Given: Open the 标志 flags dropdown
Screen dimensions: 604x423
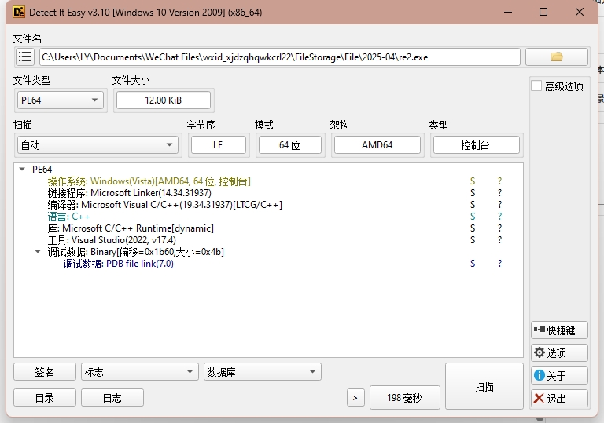Looking at the screenshot, I should (140, 372).
